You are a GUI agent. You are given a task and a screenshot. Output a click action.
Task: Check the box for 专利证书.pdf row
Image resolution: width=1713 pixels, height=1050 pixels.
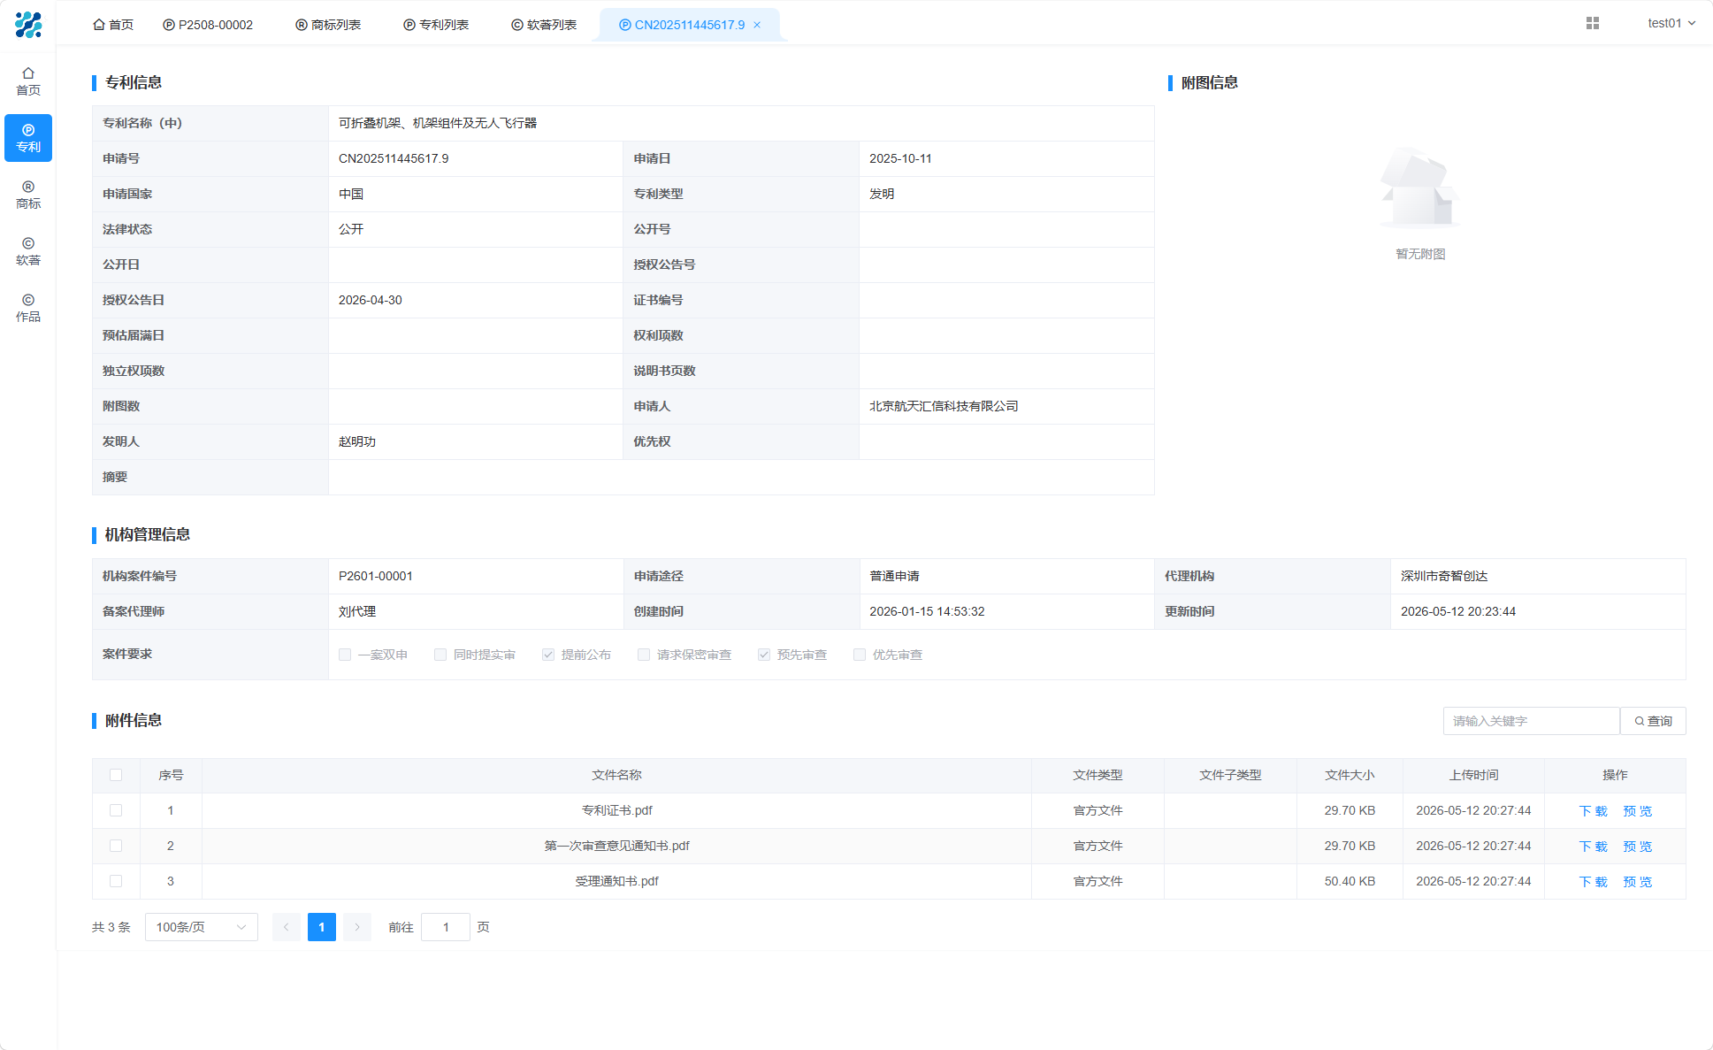116,810
